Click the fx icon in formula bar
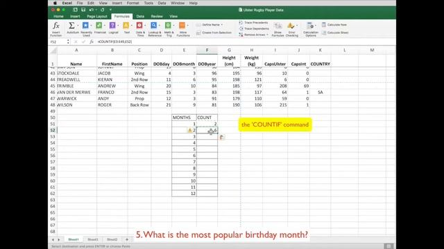The image size is (444, 249). pyautogui.click(x=91, y=41)
